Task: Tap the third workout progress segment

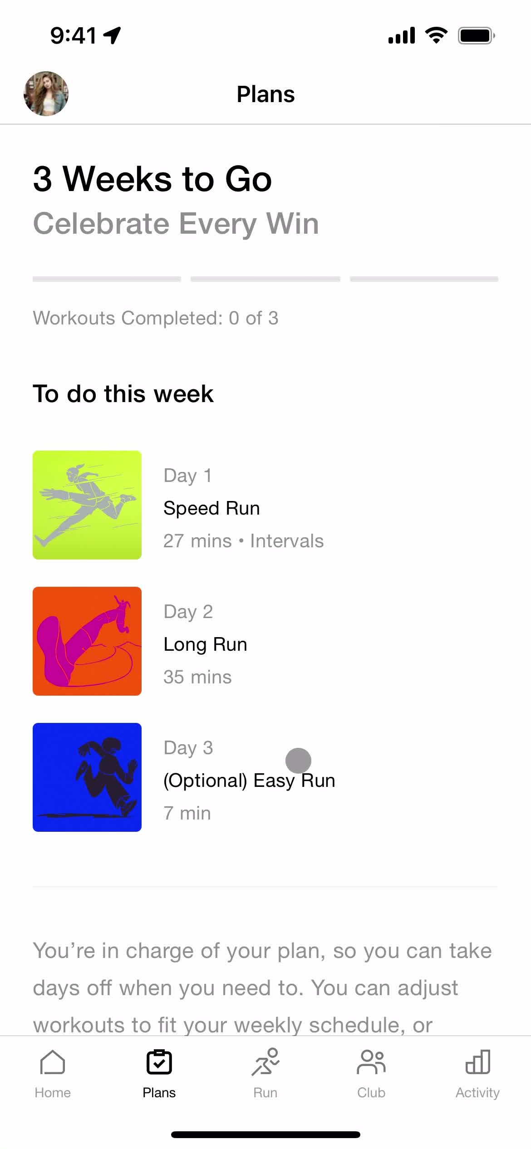Action: coord(424,279)
